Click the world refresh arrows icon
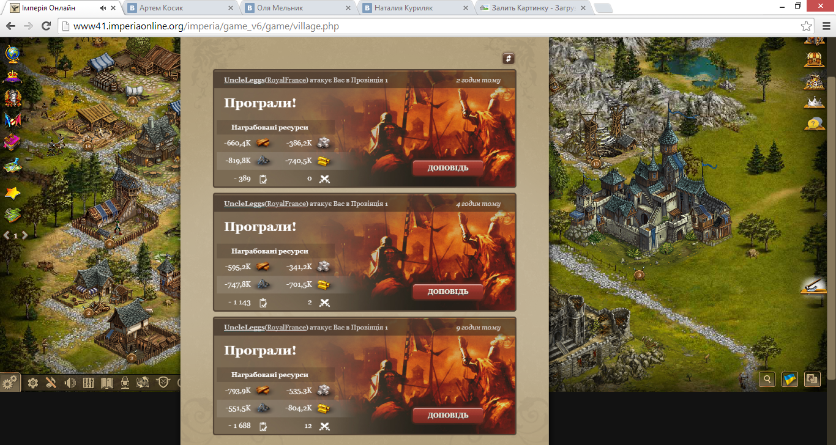836x445 pixels. (143, 383)
